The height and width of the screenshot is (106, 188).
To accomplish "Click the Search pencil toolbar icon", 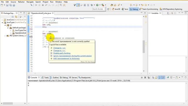I will 119,5.
